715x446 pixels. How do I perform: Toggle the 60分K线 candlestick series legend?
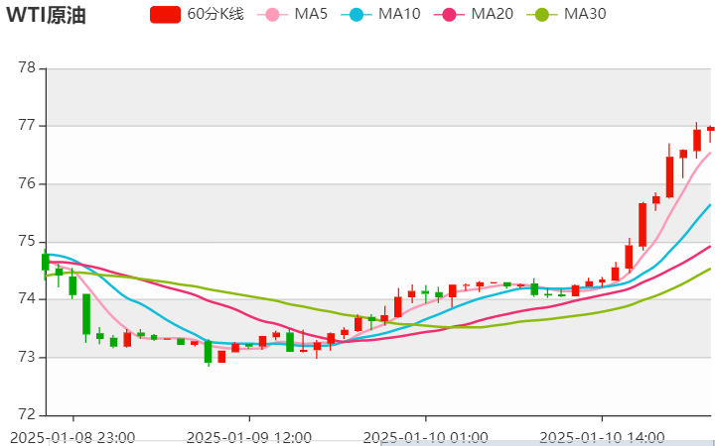(x=197, y=14)
